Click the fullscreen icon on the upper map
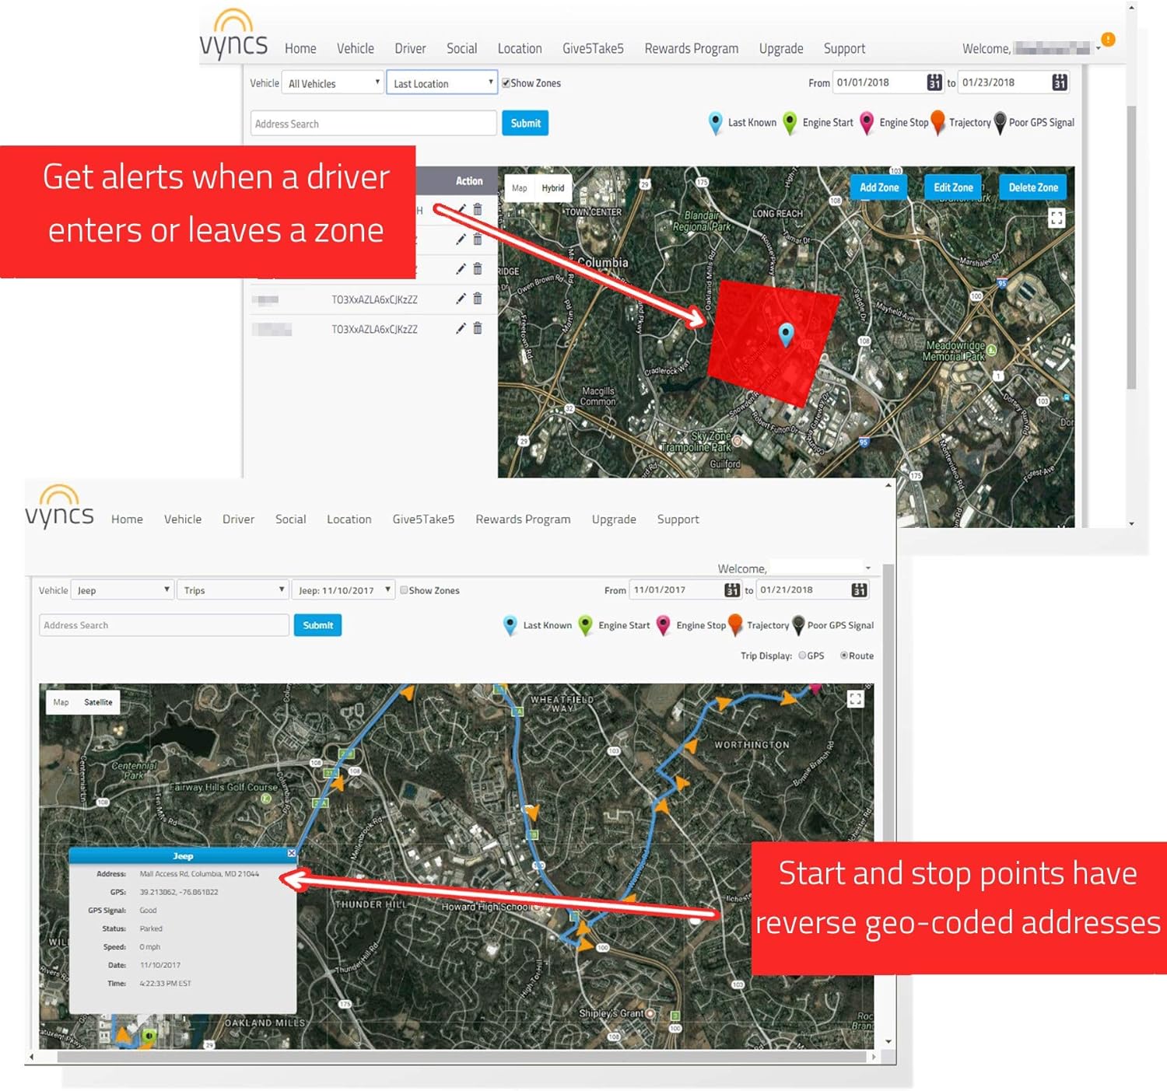The width and height of the screenshot is (1167, 1091). [x=1056, y=219]
